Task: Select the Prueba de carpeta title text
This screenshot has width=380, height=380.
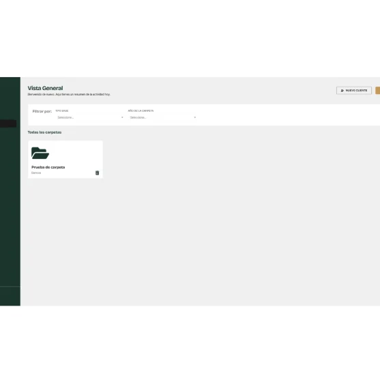Action: pyautogui.click(x=48, y=167)
